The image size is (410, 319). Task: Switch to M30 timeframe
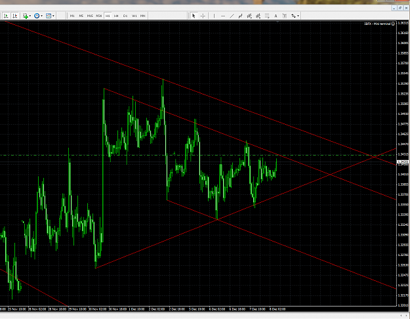coord(98,16)
